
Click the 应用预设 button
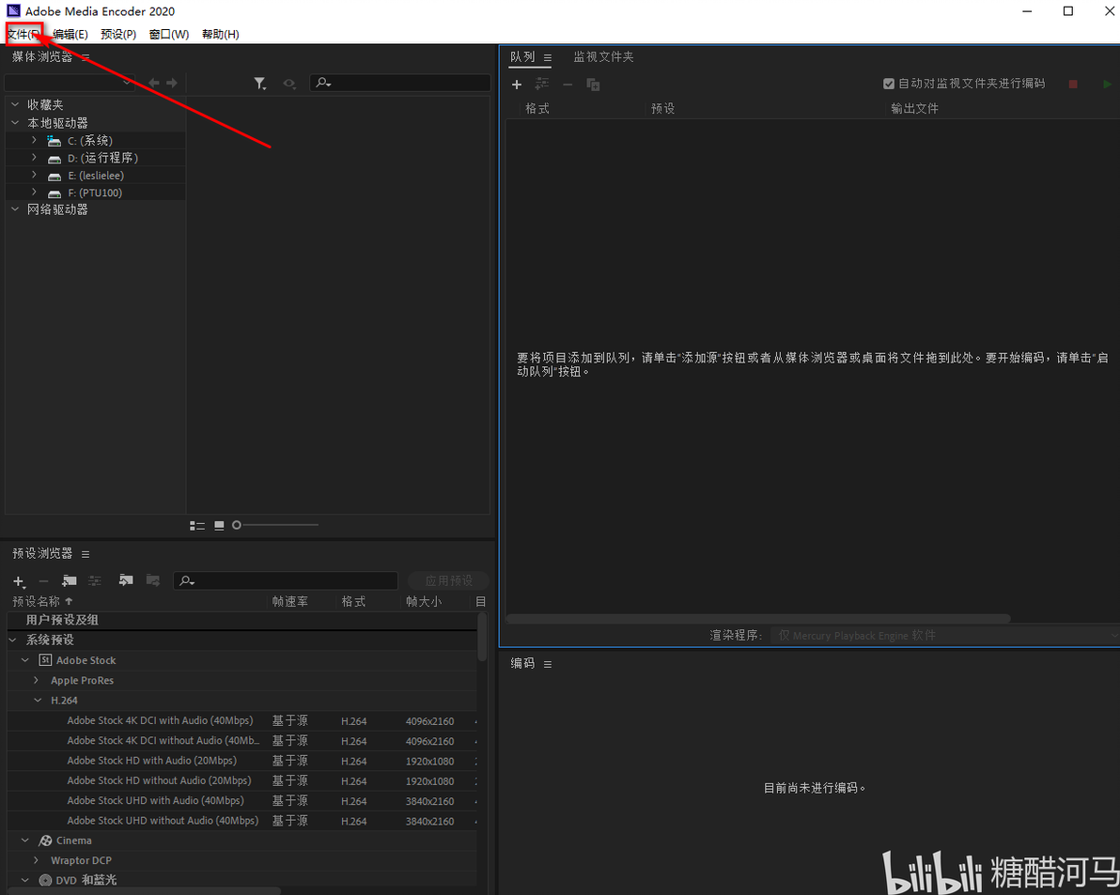[x=448, y=580]
